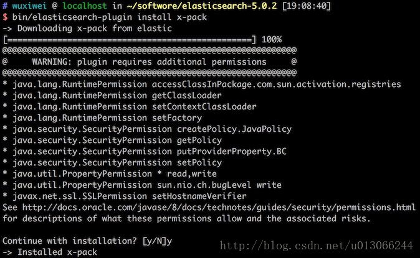Click the 'RuntimePermission getClassLoader' line

pos(112,96)
